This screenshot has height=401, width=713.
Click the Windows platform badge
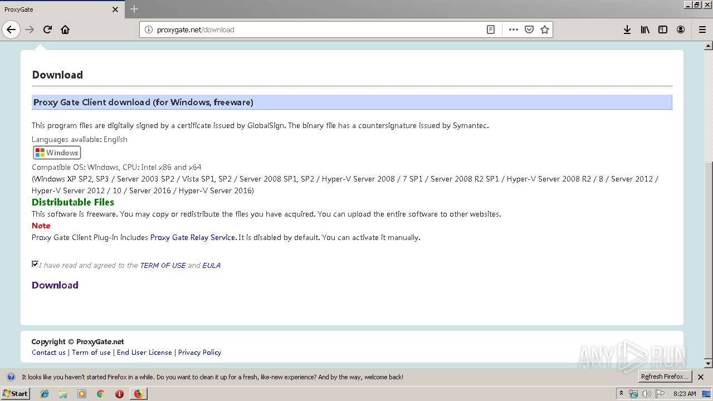click(57, 153)
